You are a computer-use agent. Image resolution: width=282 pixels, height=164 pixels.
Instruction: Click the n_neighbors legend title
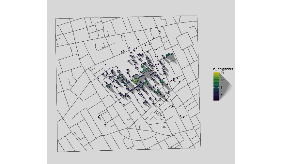pos(223,69)
